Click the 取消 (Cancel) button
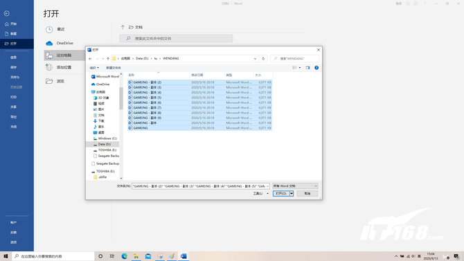This screenshot has width=464, height=261. click(307, 194)
